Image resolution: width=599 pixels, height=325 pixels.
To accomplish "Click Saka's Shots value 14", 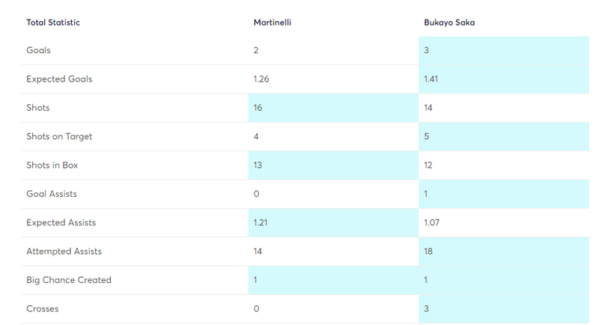I will [428, 108].
